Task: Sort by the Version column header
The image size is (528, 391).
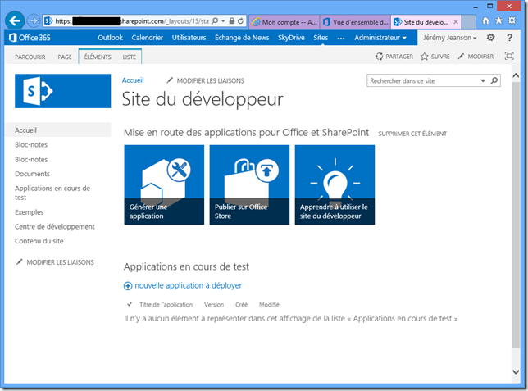Action: tap(214, 305)
